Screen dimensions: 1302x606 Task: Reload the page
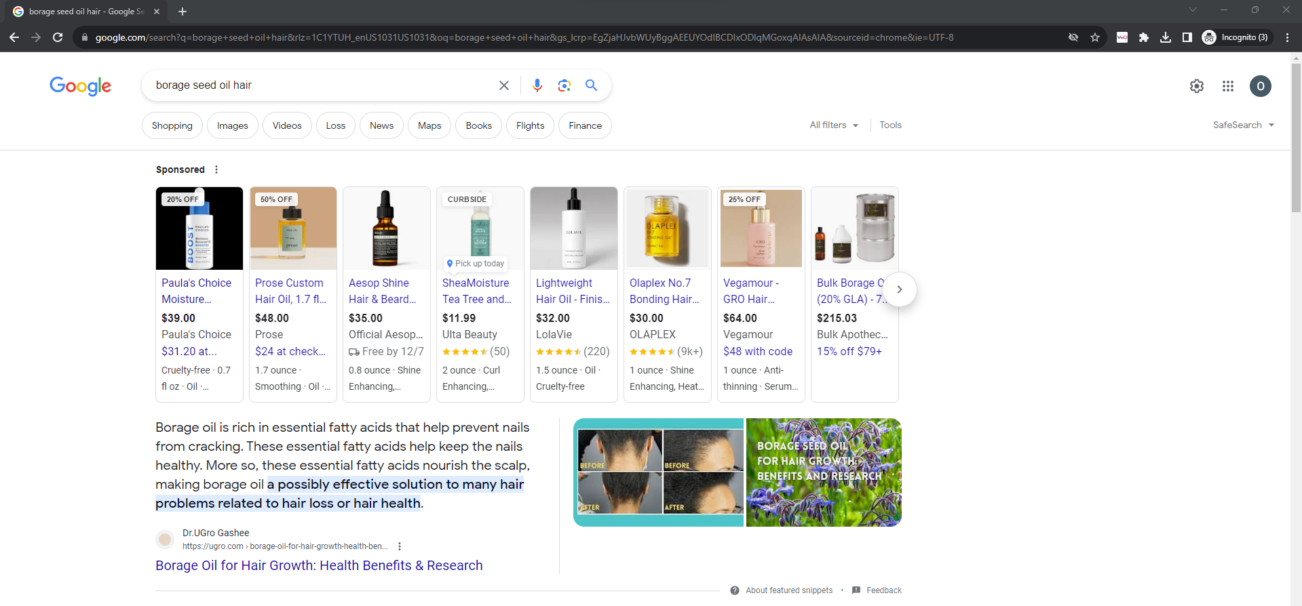click(x=58, y=37)
